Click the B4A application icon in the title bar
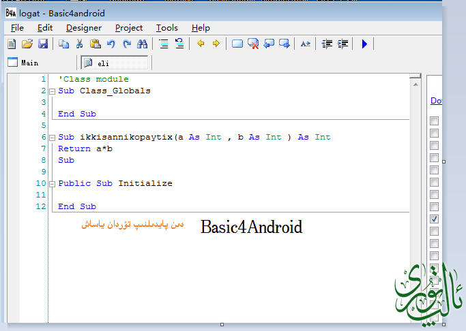Image resolution: width=466 pixels, height=331 pixels. [11, 13]
